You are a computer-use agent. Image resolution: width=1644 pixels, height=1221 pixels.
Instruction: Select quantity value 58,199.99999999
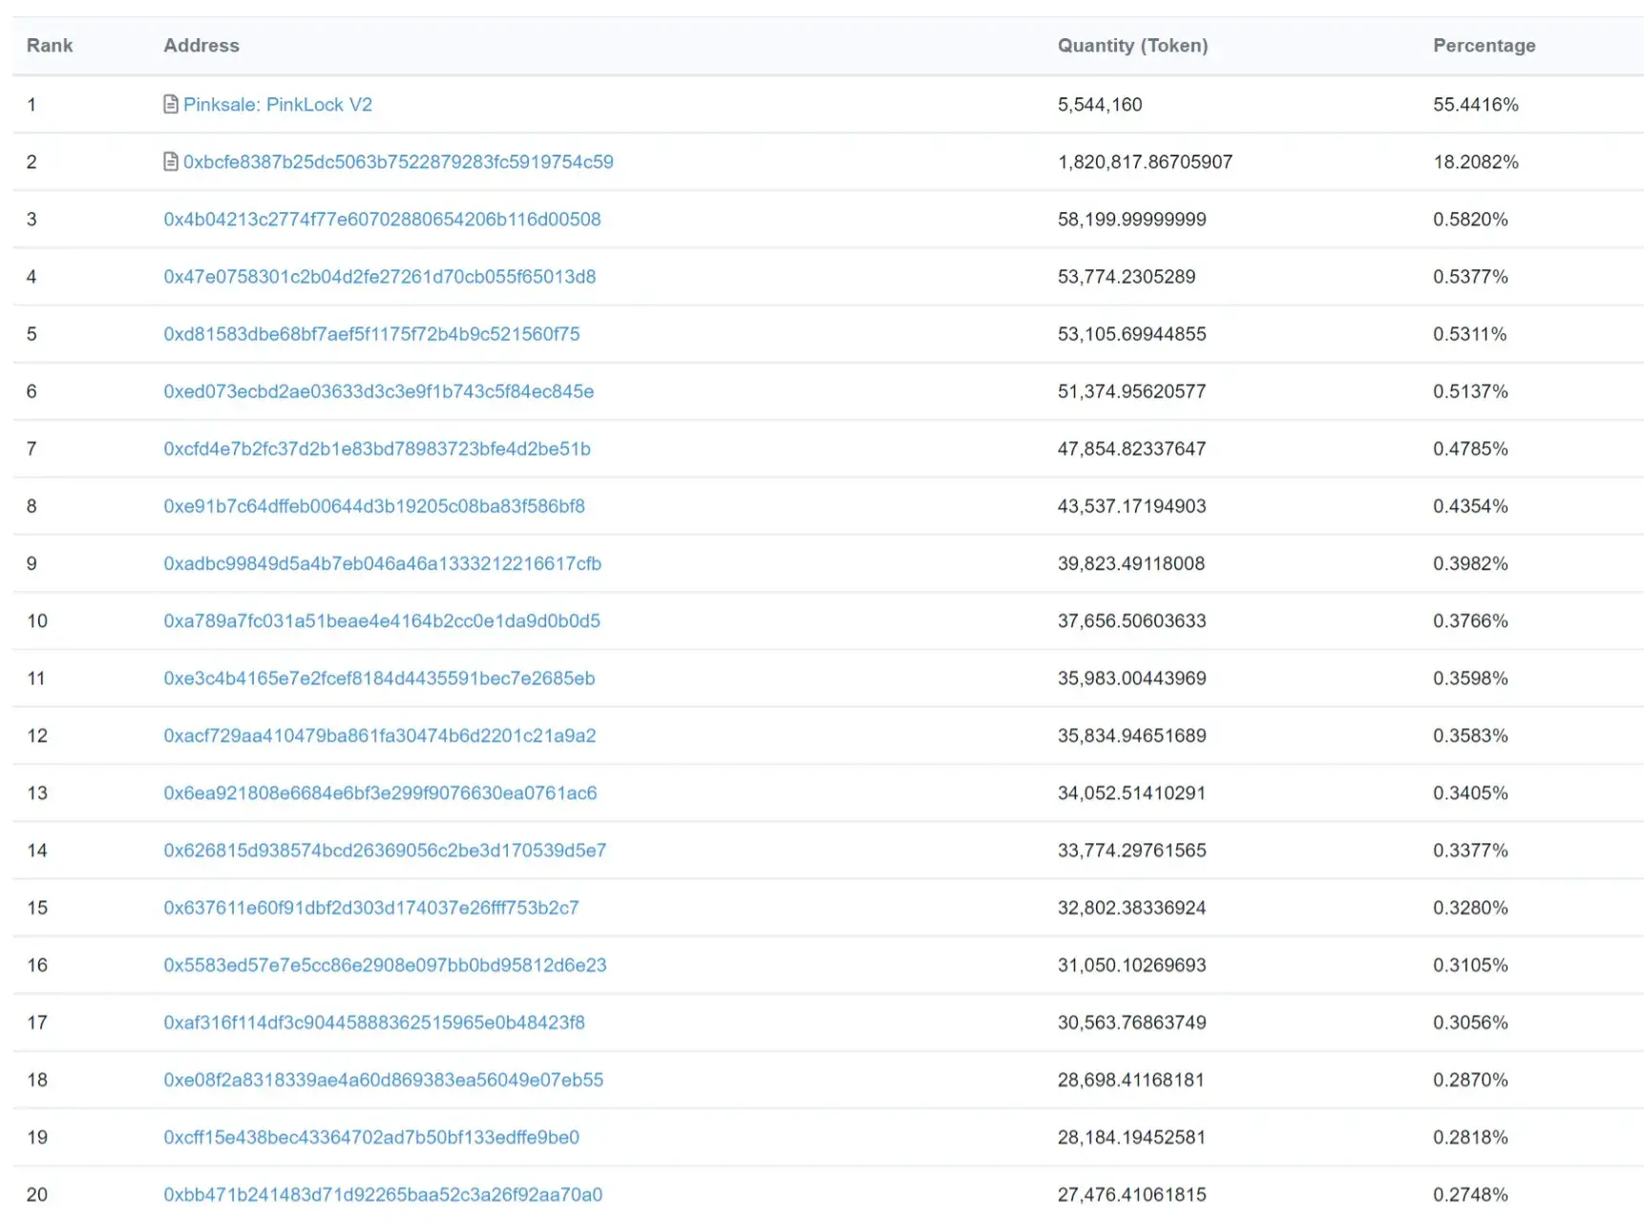point(1131,219)
